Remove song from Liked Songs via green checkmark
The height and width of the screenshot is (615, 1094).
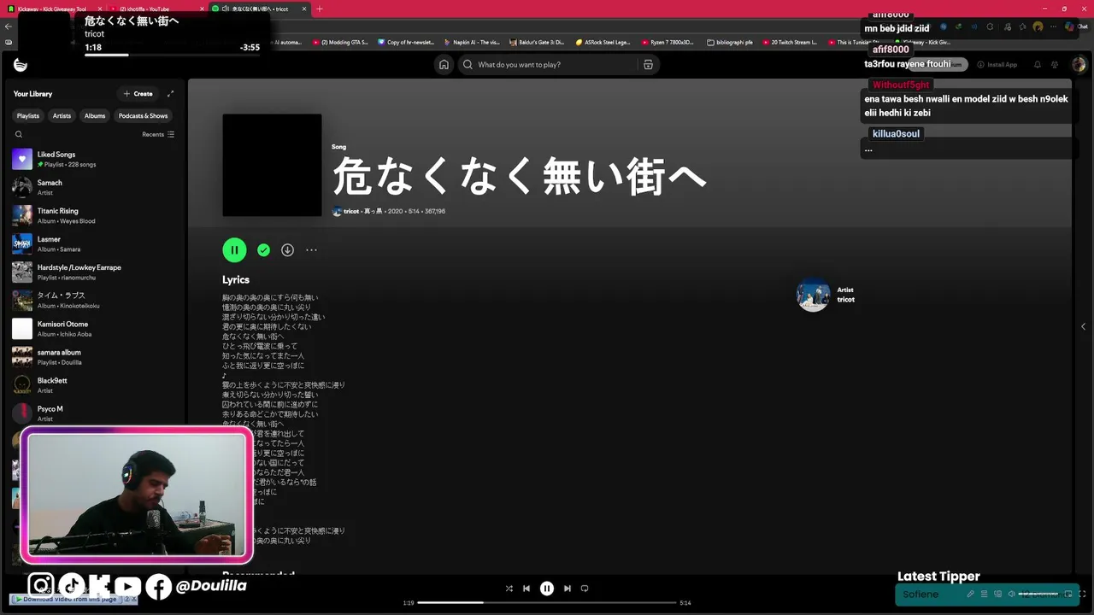(x=263, y=250)
